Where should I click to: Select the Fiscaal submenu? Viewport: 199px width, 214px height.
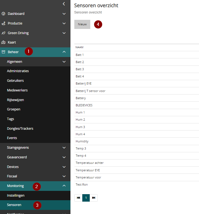[35, 176]
